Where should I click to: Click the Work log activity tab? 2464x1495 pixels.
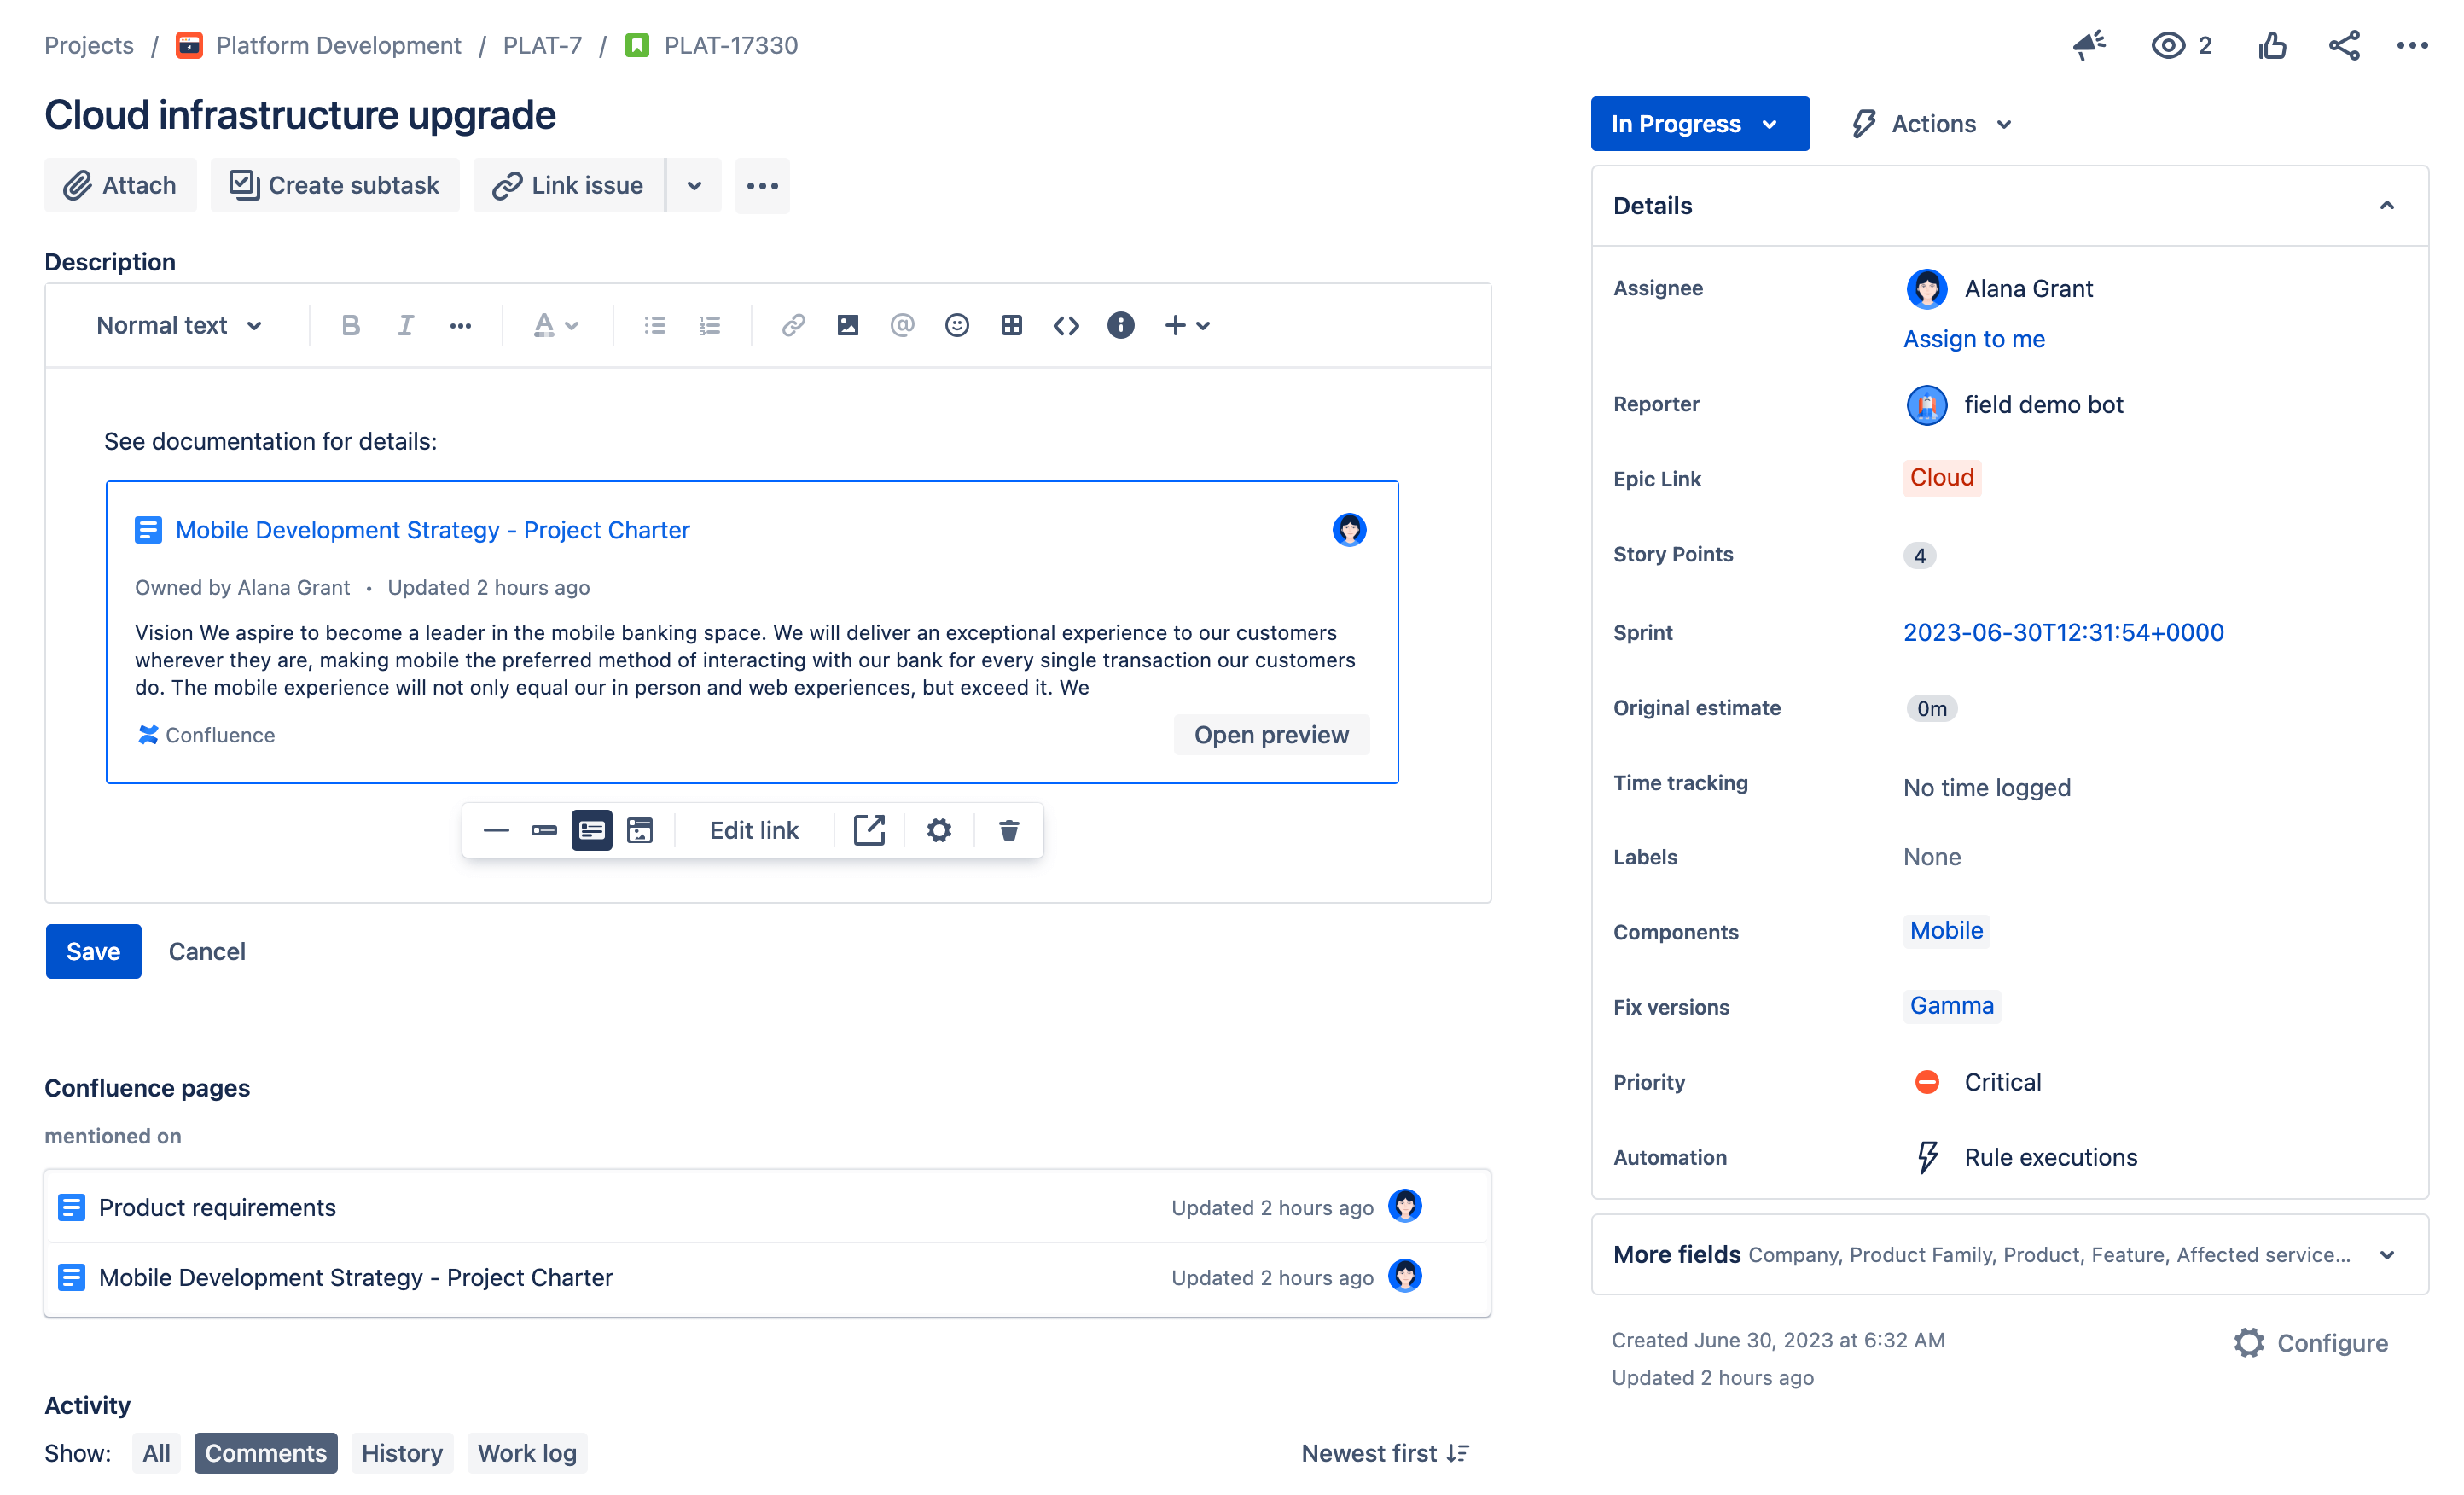(526, 1452)
